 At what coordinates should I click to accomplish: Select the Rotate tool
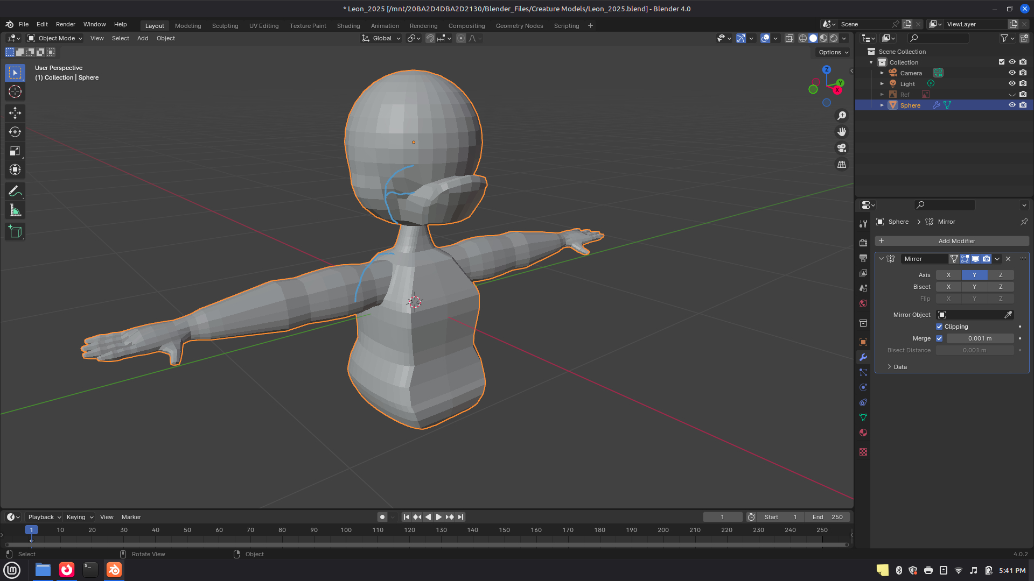click(15, 132)
